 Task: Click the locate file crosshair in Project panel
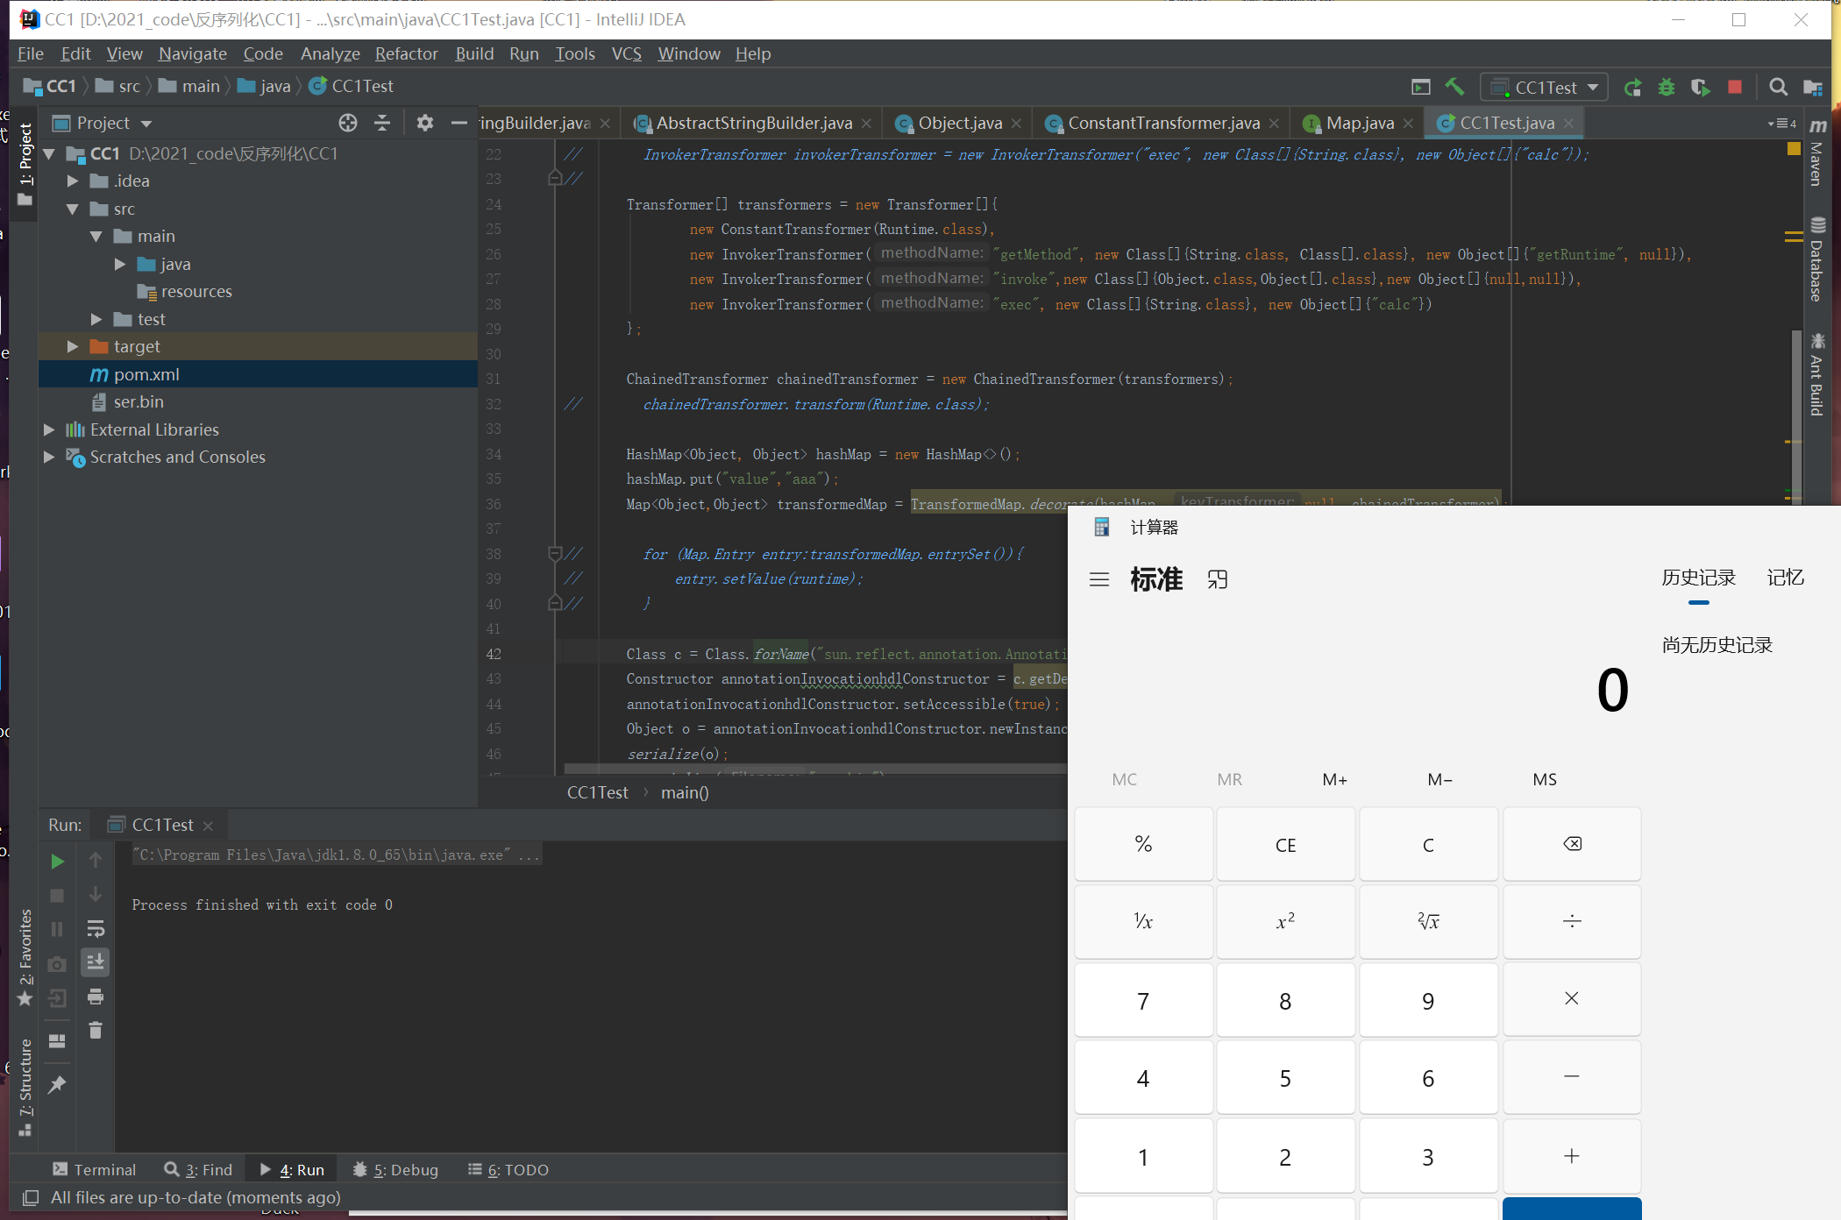coord(348,123)
